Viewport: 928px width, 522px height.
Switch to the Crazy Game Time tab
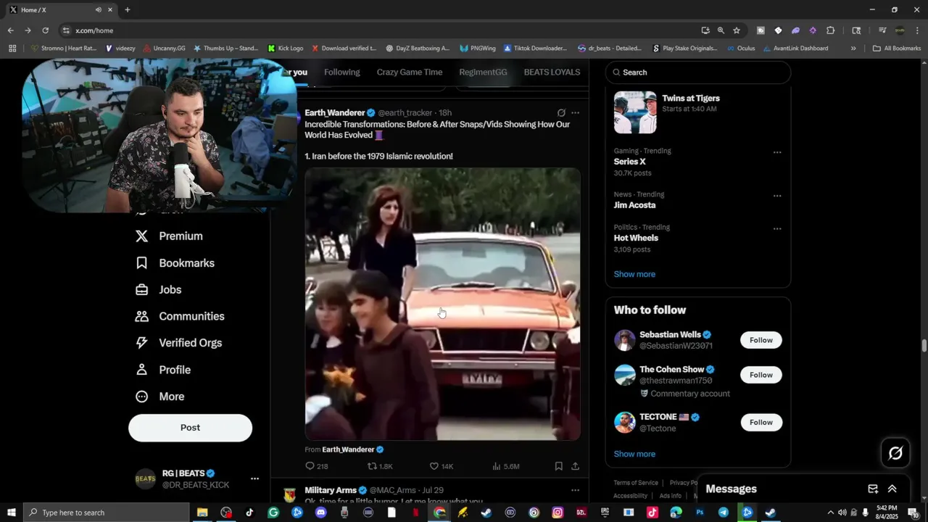click(x=409, y=72)
